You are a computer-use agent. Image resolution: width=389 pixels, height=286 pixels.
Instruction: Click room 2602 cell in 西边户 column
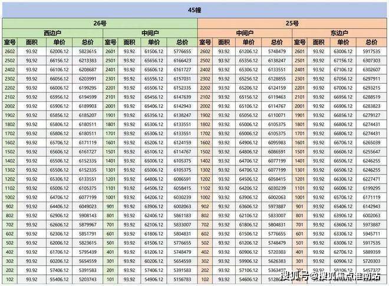[9, 52]
